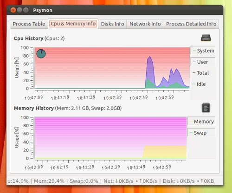Image resolution: width=232 pixels, height=193 pixels.
Task: Click the Psymon window title bar
Action: click(115, 10)
